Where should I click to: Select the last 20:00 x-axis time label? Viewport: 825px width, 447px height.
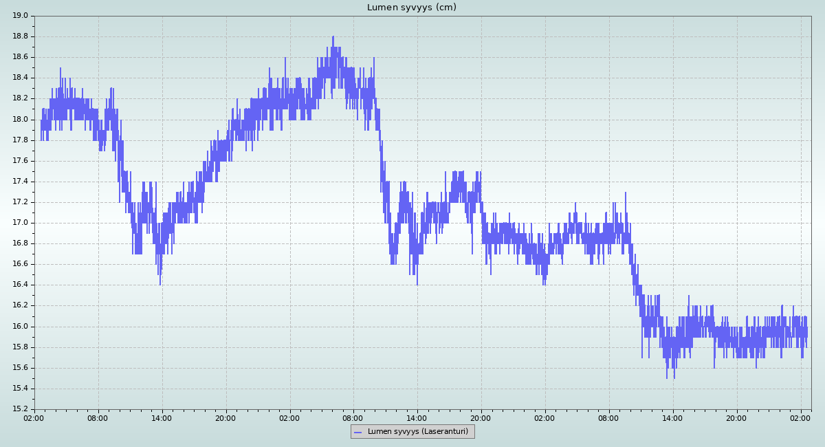click(736, 417)
